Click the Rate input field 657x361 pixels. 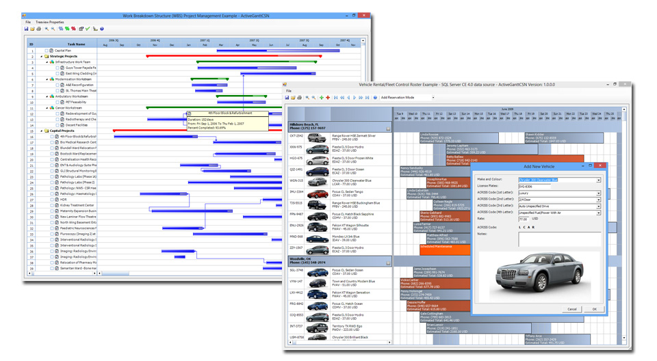pos(524,219)
